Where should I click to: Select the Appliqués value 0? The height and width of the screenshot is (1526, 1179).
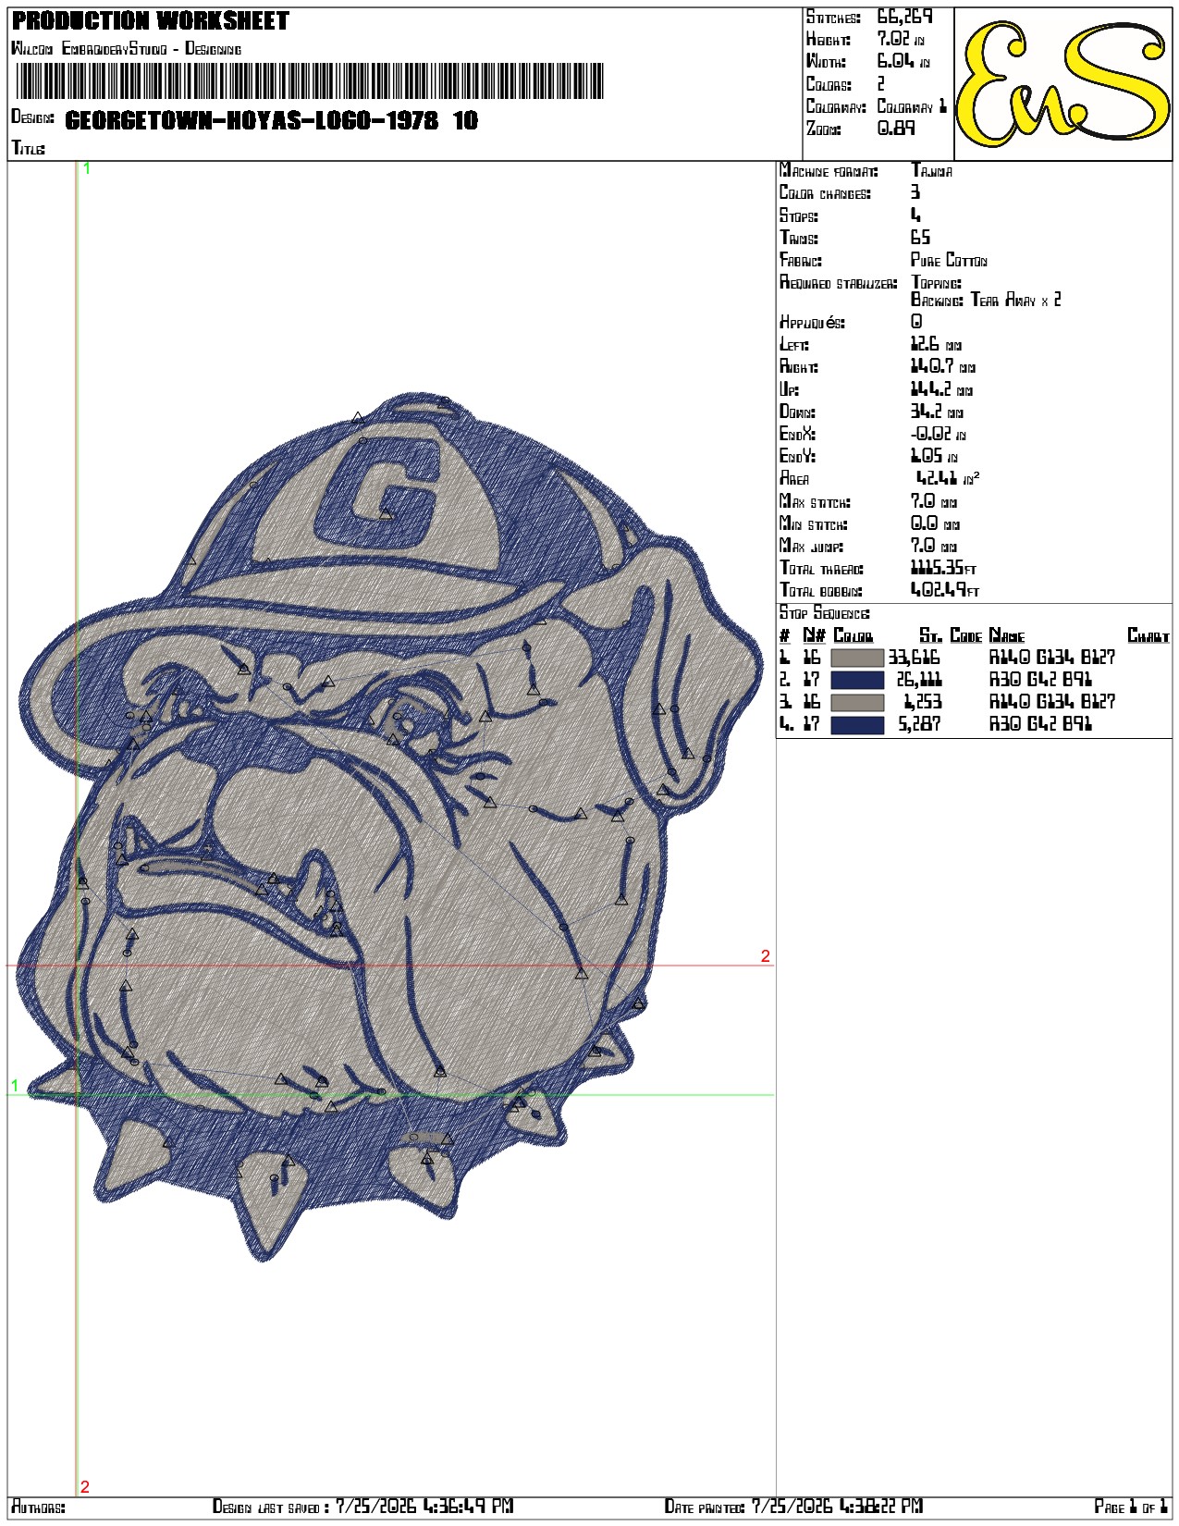point(916,321)
